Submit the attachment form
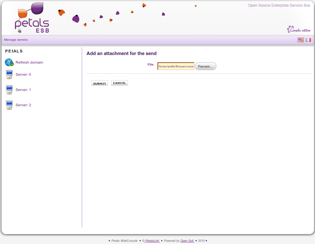The height and width of the screenshot is (244, 315). pyautogui.click(x=100, y=83)
